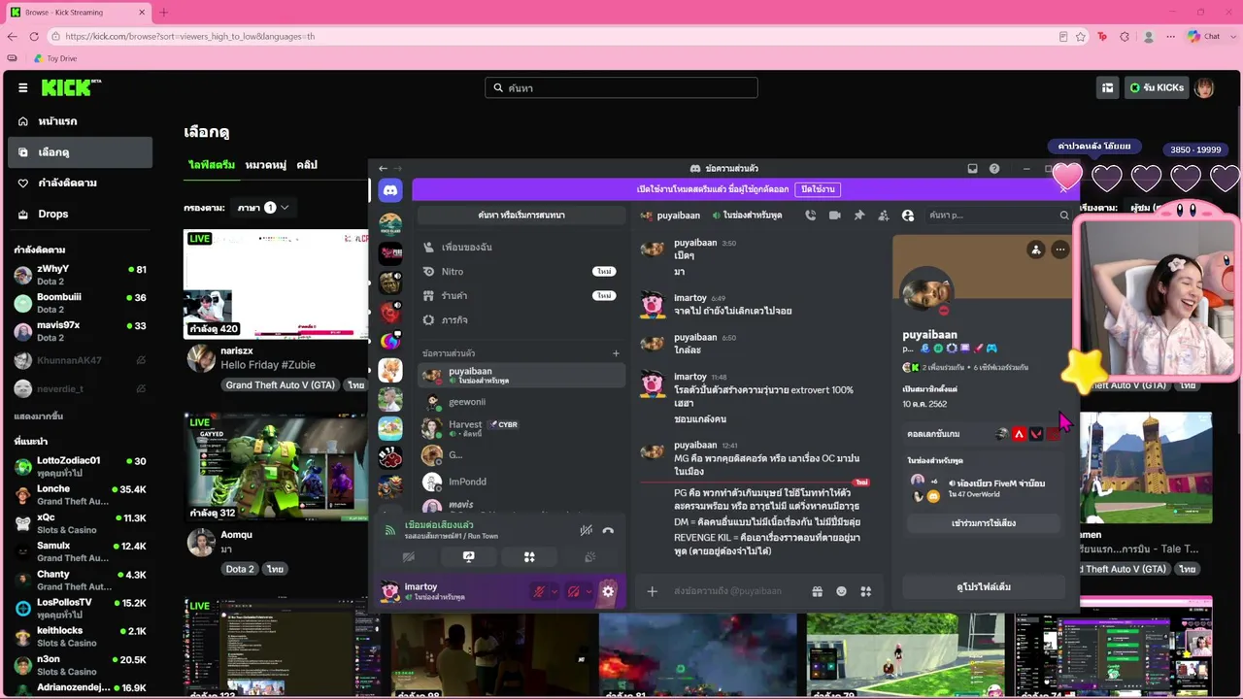Viewport: 1243px width, 699px height.
Task: Switch to the ไลฟ์สตรีม tab
Action: [x=212, y=165]
